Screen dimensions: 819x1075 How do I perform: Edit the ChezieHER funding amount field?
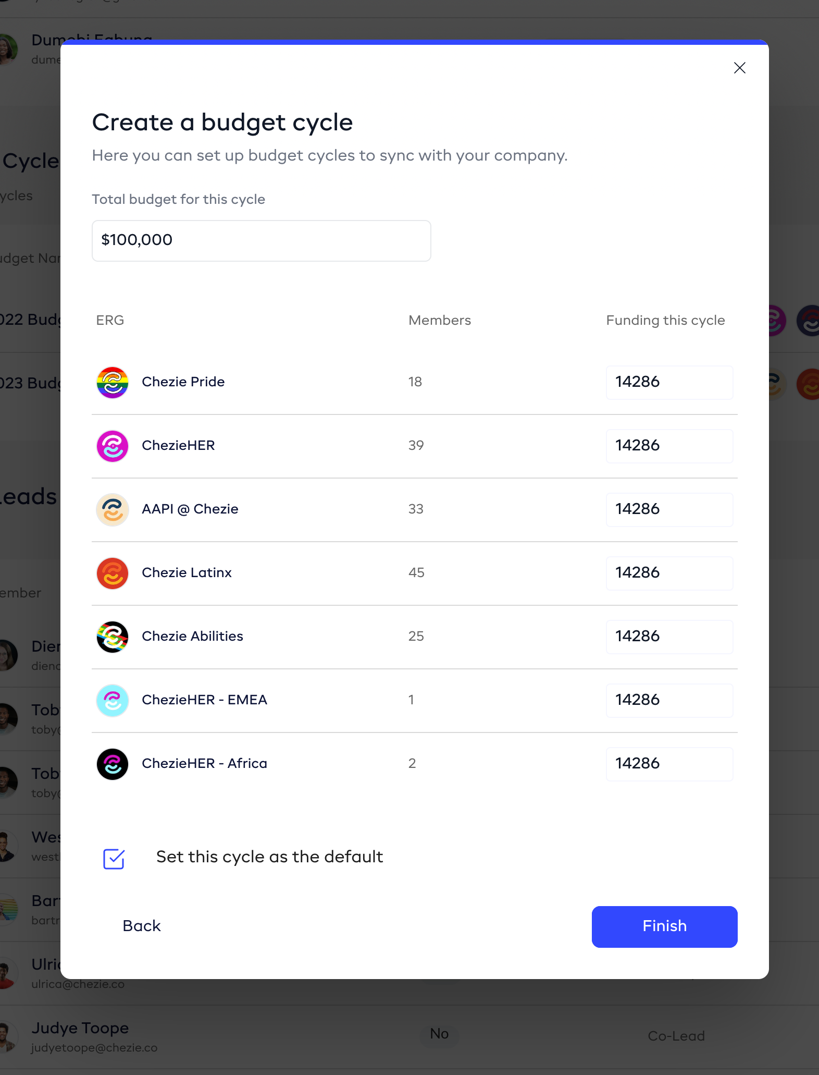pos(669,446)
